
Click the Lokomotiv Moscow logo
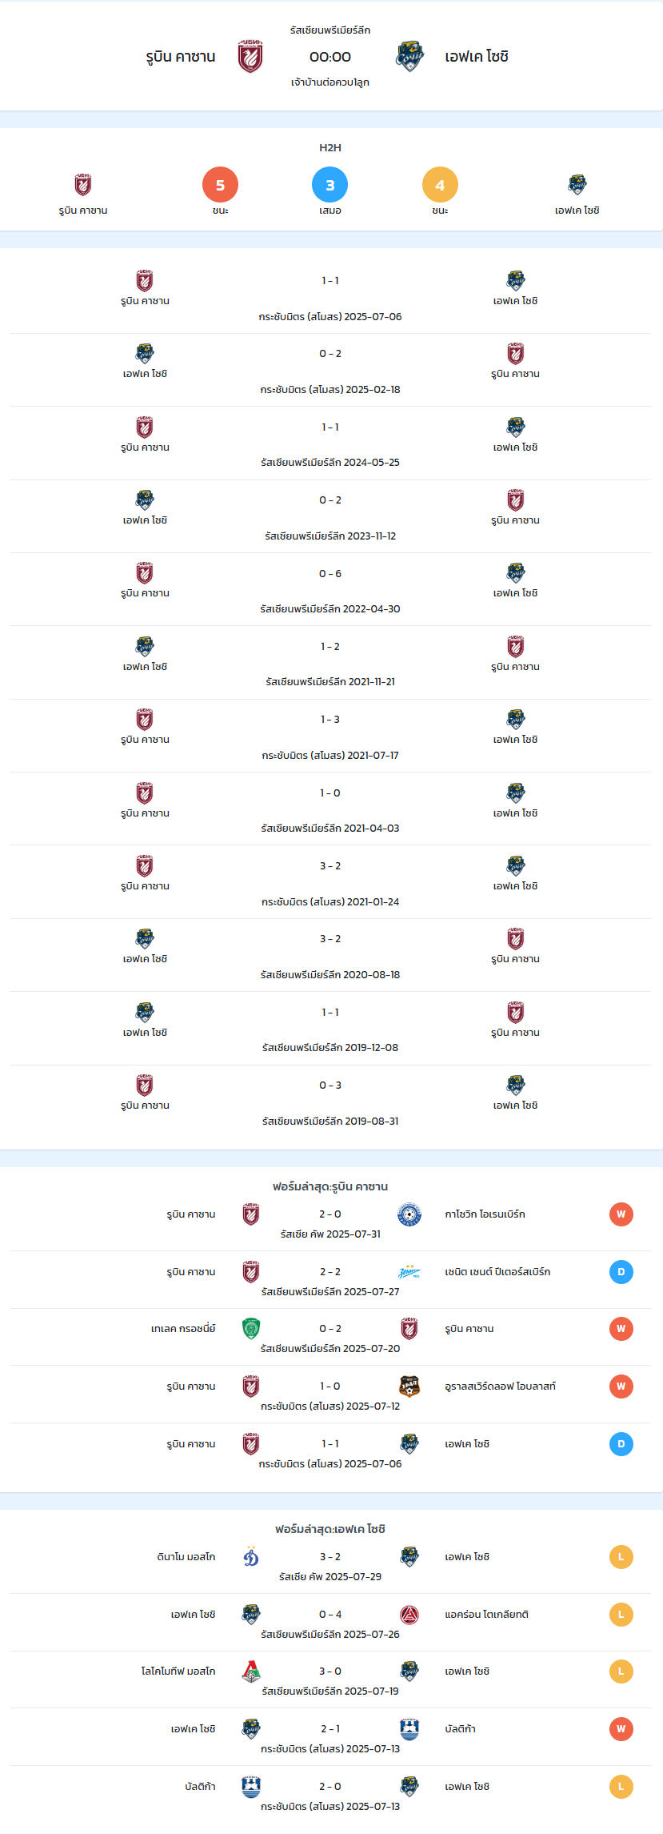coord(251,1671)
